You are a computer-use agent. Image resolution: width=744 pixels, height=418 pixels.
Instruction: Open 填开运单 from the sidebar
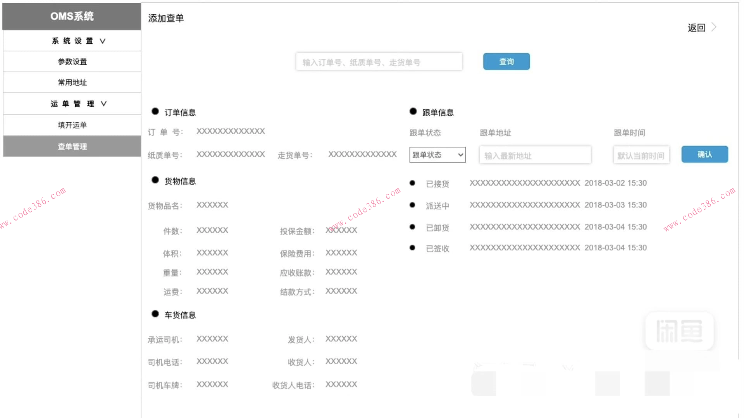[x=72, y=125]
